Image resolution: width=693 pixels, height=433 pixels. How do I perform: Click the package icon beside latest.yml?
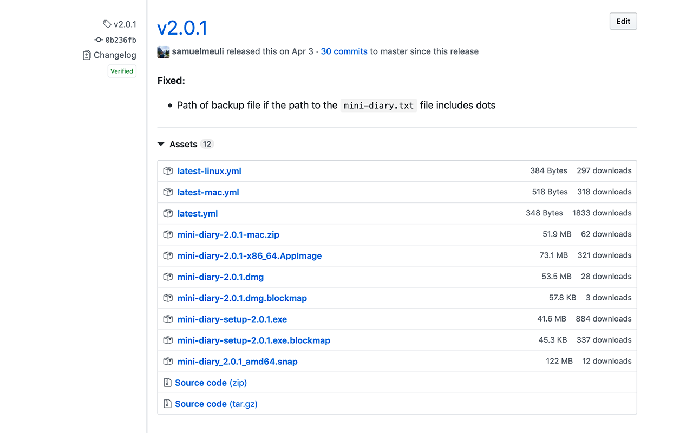point(168,213)
